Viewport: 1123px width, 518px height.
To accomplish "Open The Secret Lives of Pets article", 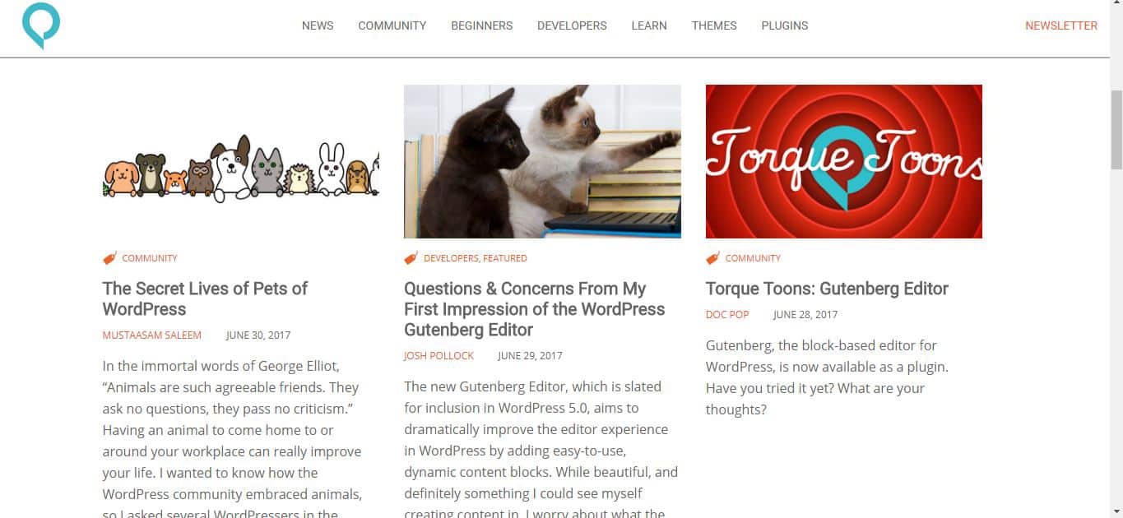I will click(205, 298).
